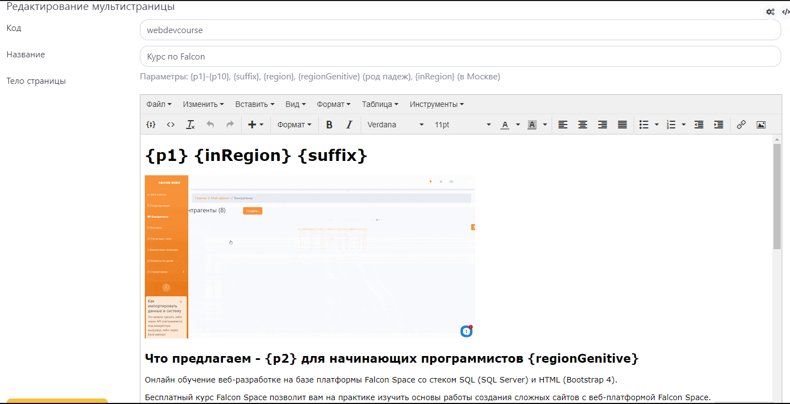The height and width of the screenshot is (404, 790).
Task: Click the clear formatting icon
Action: tap(190, 125)
